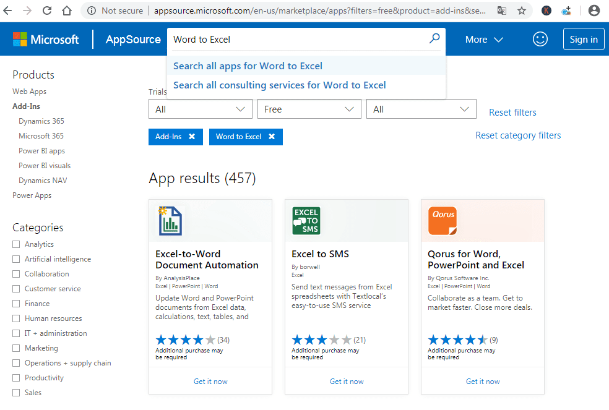Check the Human resources category
This screenshot has height=410, width=609.
16,318
